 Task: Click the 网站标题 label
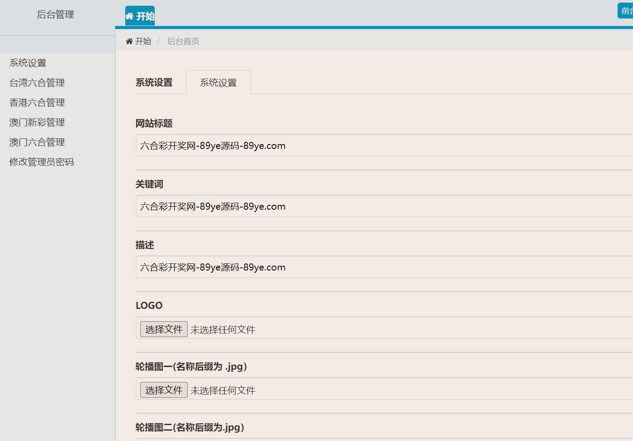(154, 123)
